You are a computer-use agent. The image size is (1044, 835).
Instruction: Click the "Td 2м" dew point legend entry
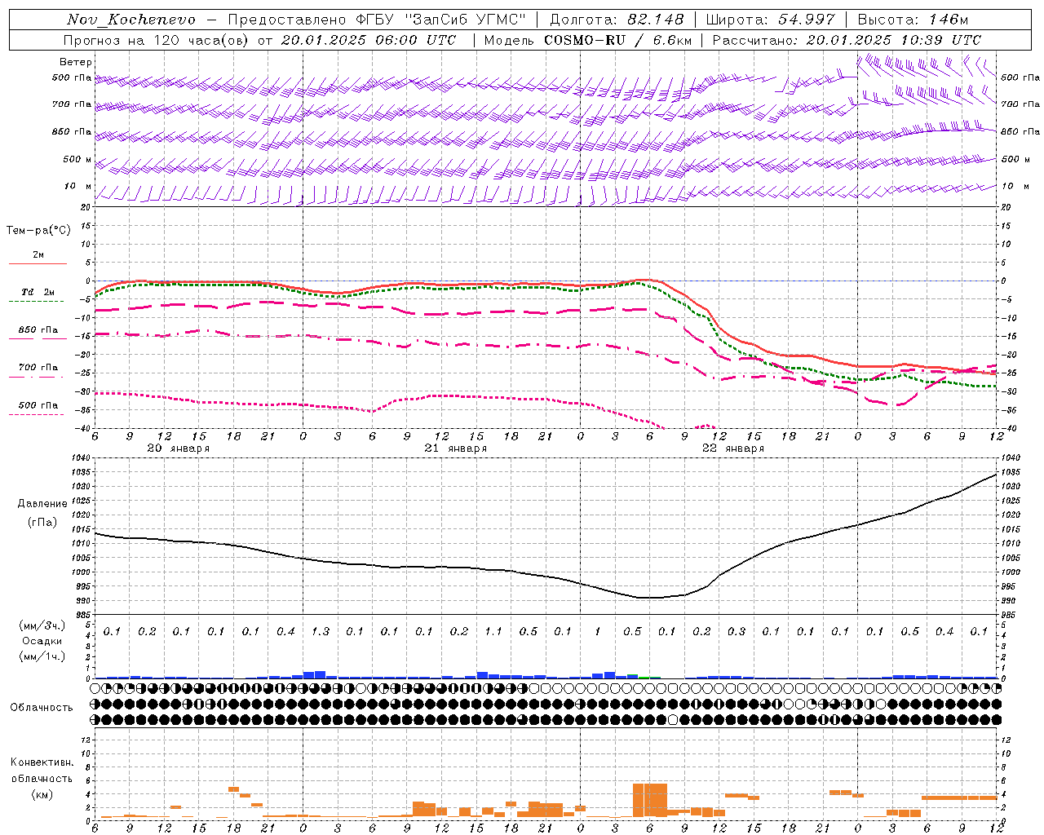[38, 292]
